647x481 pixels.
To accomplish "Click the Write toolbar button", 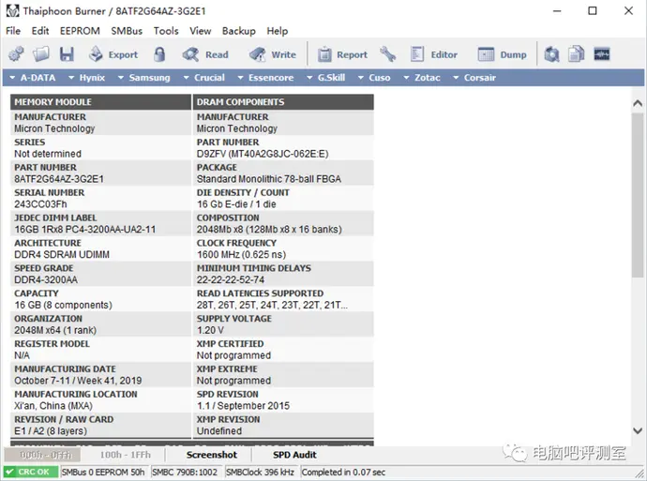I will click(273, 54).
